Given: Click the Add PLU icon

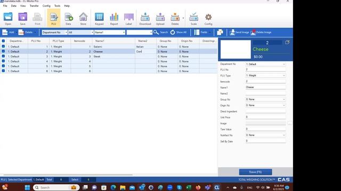Looking at the screenshot, I should coord(5,32).
